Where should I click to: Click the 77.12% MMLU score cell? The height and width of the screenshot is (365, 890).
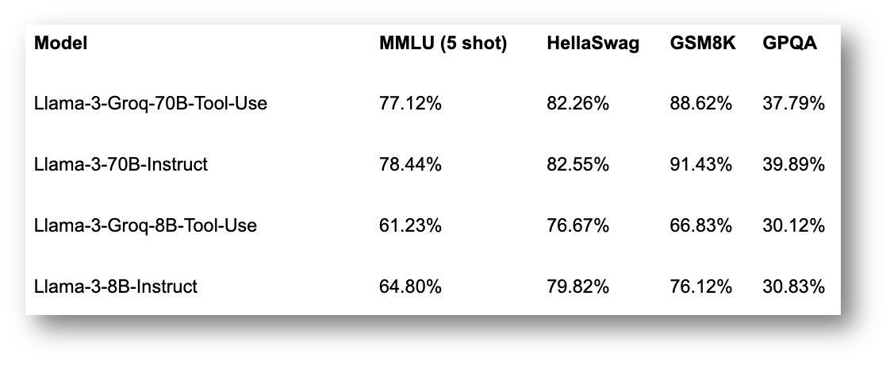pos(410,104)
